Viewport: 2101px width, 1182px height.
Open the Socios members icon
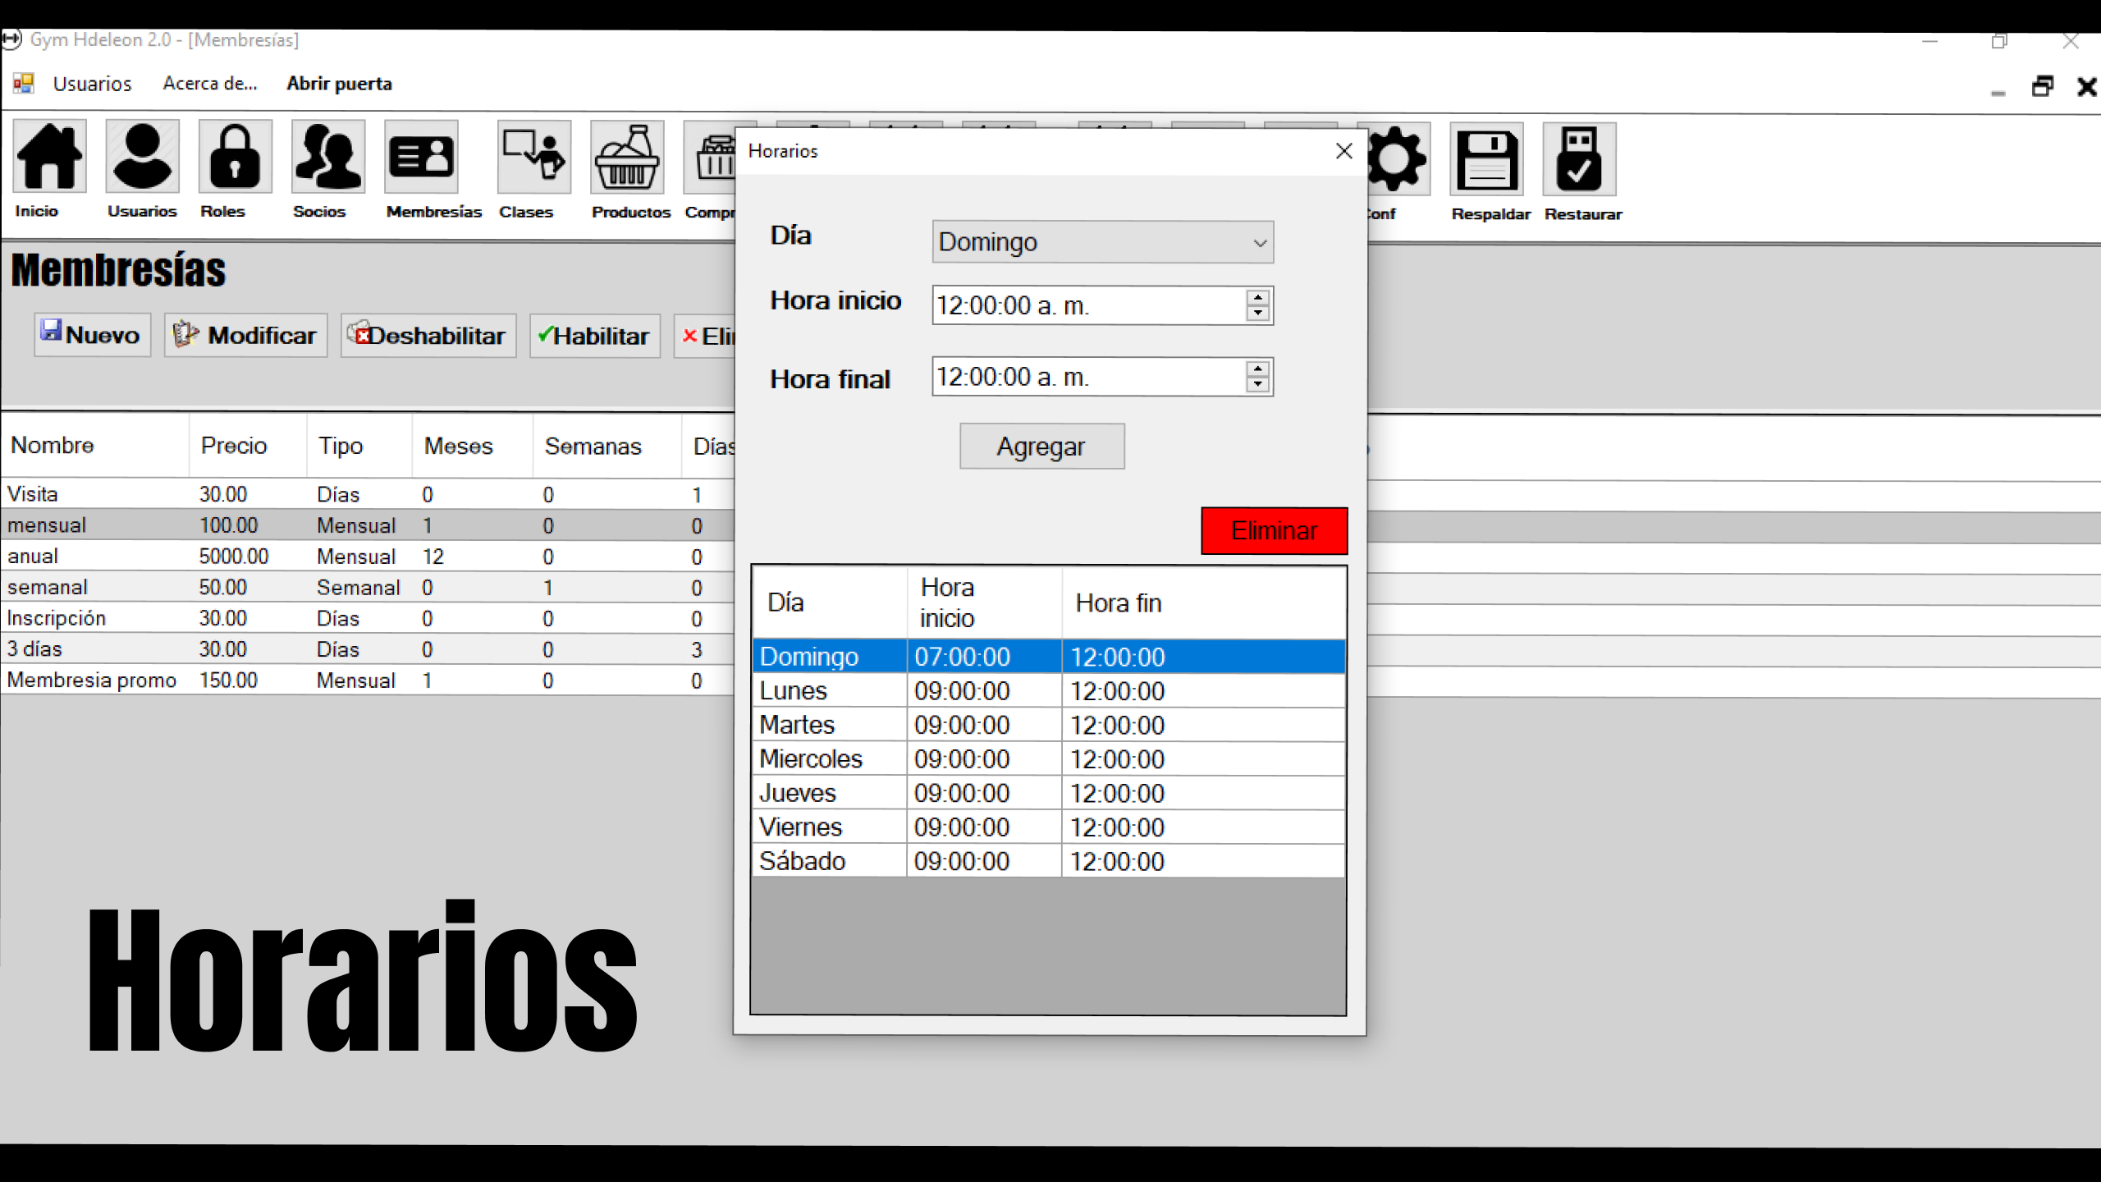[x=327, y=158]
